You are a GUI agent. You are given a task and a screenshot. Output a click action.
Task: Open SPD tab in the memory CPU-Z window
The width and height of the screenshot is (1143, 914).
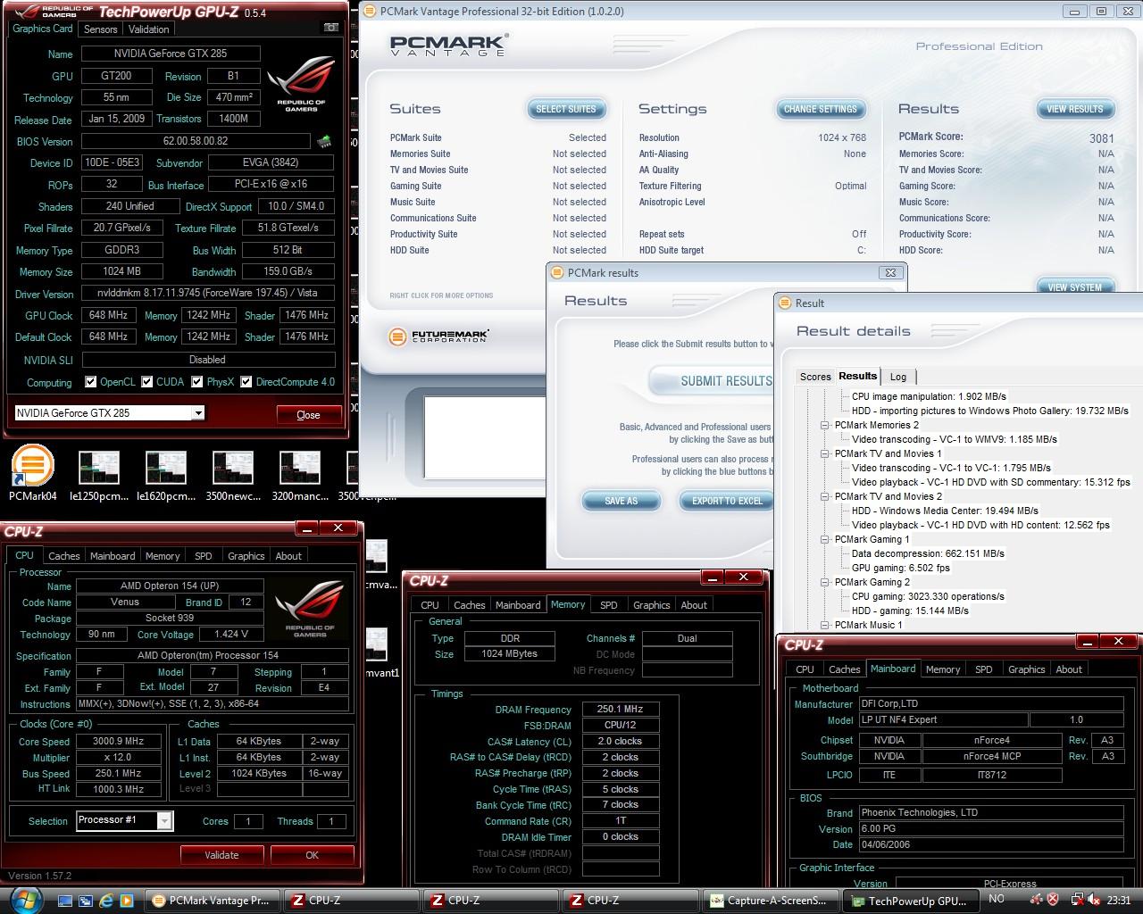pyautogui.click(x=609, y=605)
